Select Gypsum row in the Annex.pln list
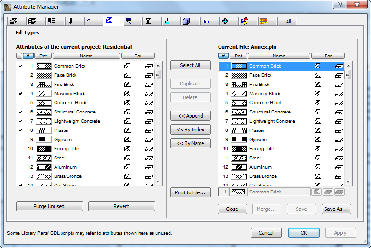The image size is (371, 248). point(281,140)
